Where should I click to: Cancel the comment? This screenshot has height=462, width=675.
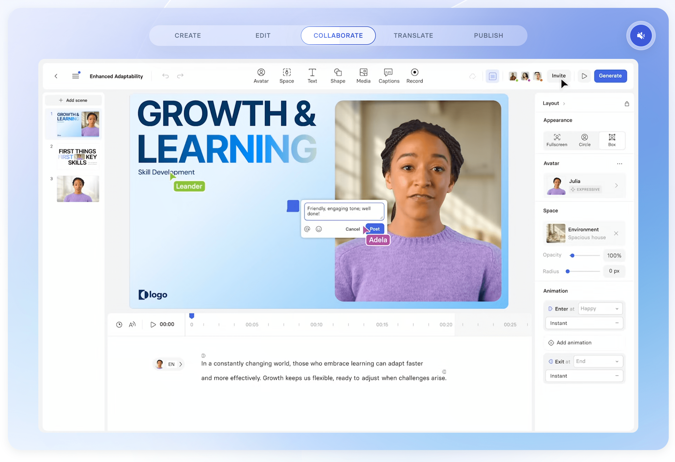pyautogui.click(x=353, y=229)
